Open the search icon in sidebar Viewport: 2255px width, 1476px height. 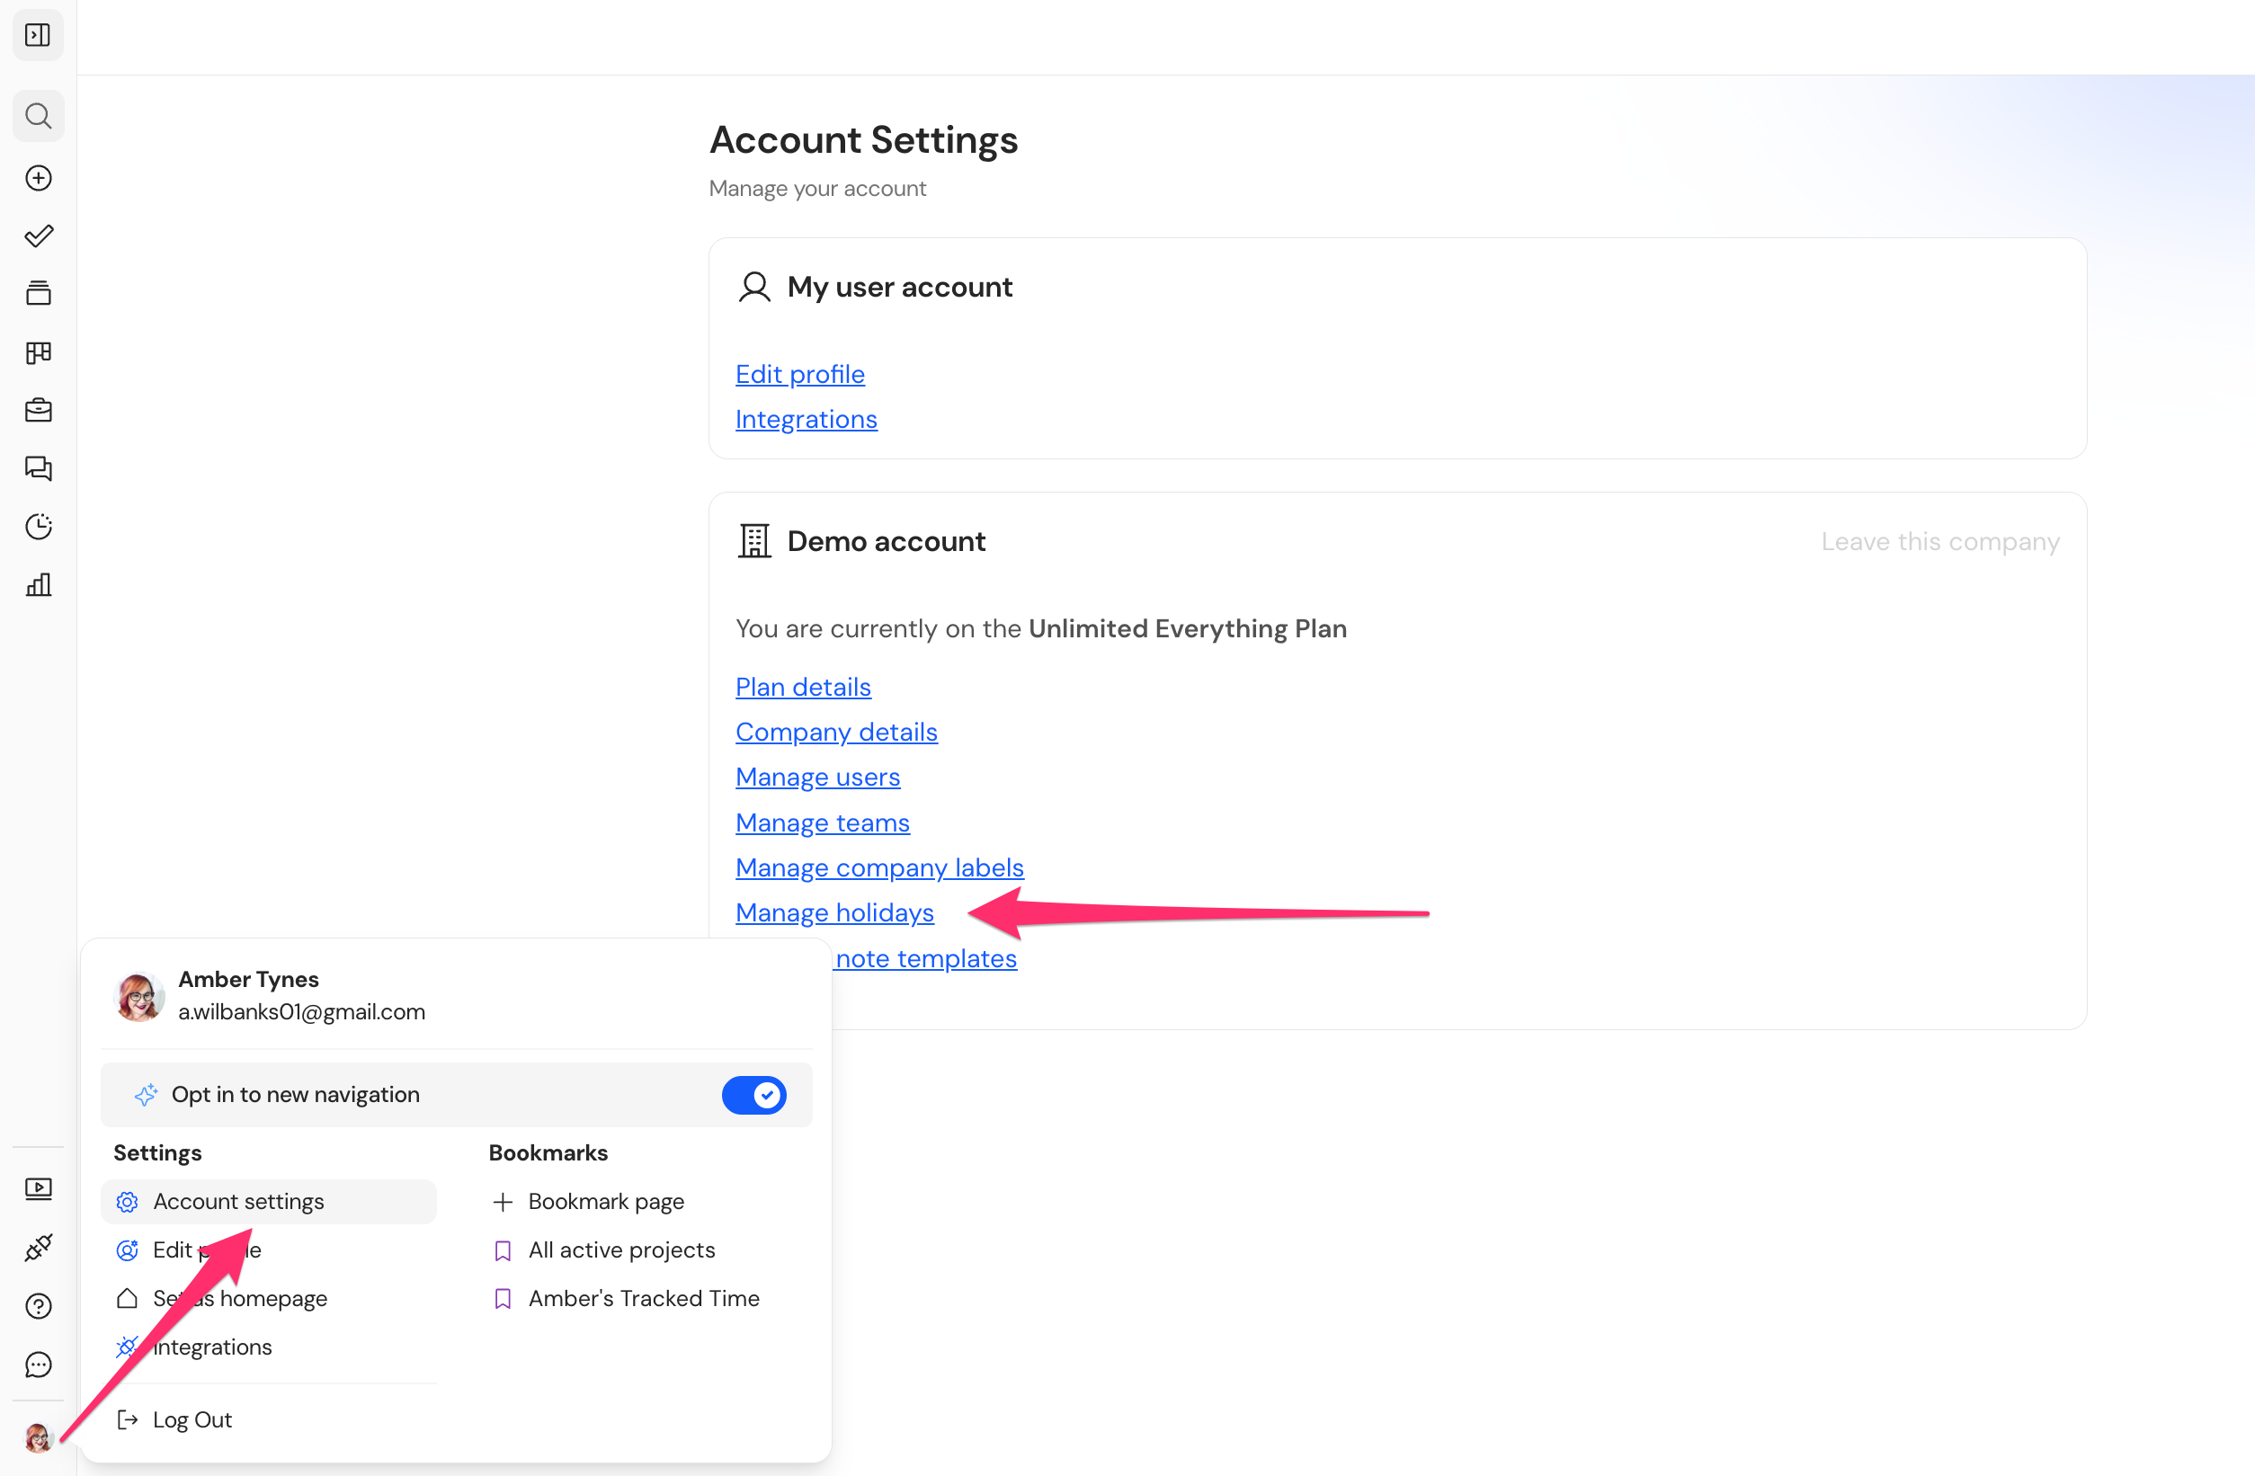[x=38, y=117]
